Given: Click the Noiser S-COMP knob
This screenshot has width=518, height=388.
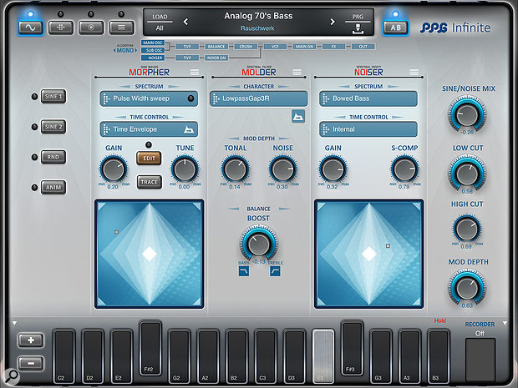Looking at the screenshot, I should click(x=404, y=169).
